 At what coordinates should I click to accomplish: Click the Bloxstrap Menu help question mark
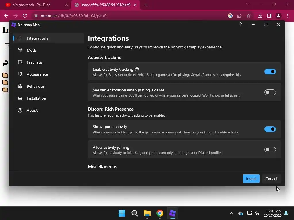click(x=241, y=25)
